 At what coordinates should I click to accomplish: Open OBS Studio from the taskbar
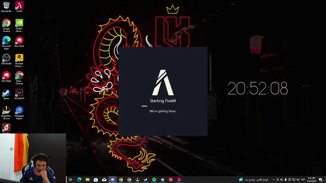(x=162, y=180)
